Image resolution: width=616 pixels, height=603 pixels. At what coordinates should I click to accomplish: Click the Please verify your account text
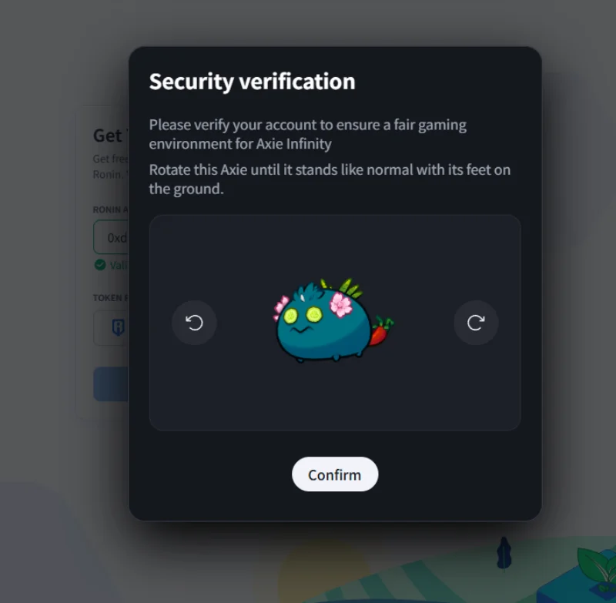point(307,134)
